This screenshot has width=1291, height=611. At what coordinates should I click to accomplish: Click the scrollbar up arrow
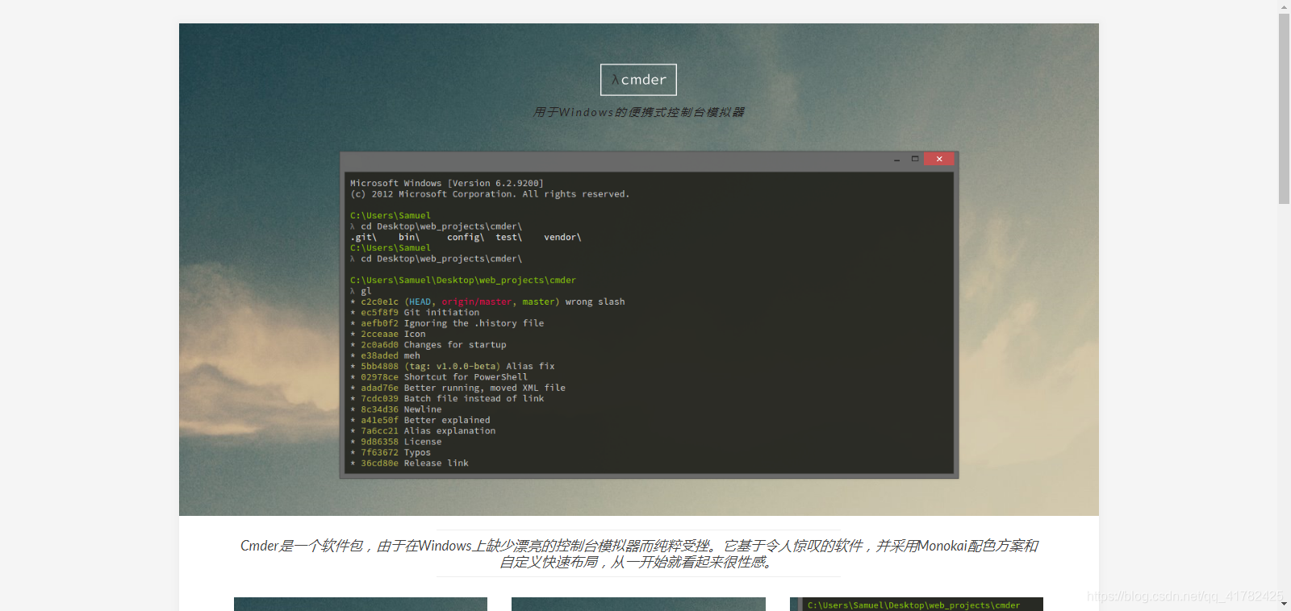[1284, 6]
